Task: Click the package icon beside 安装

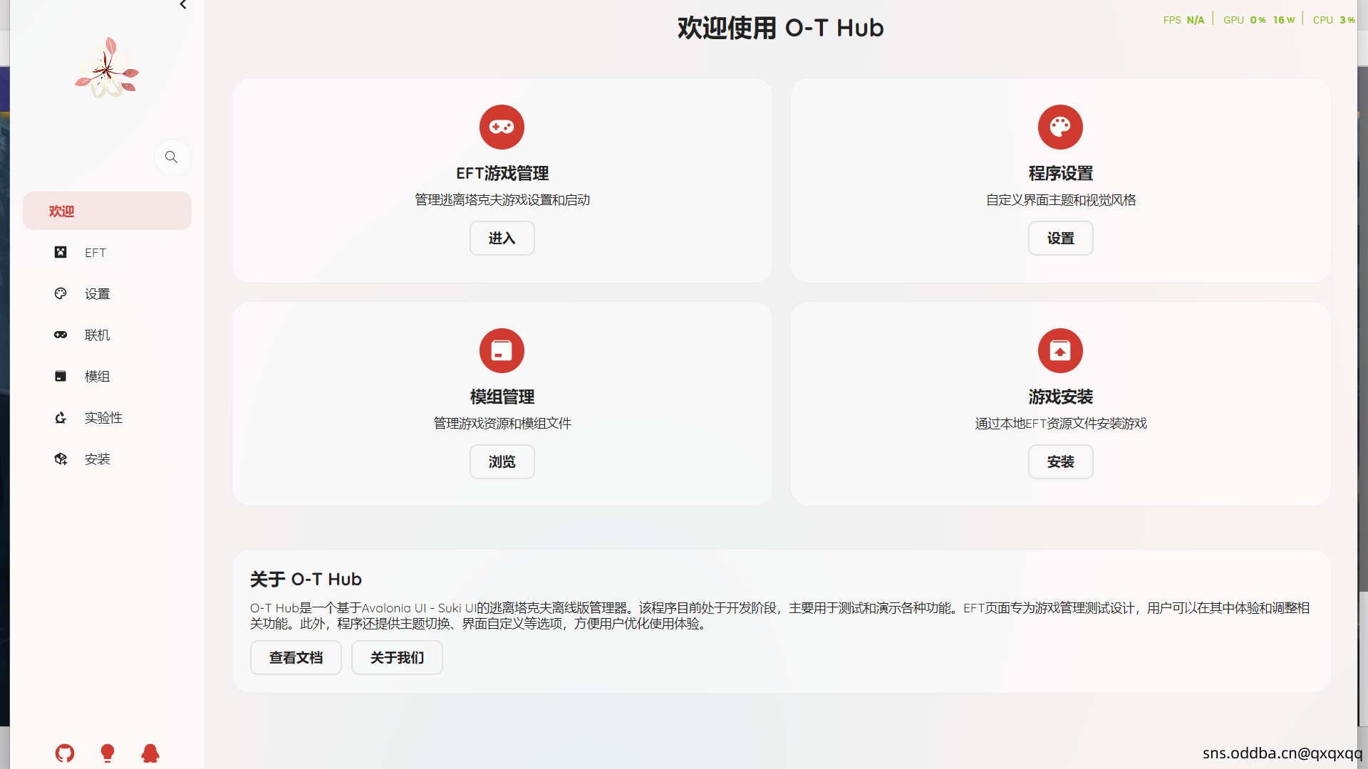Action: [x=61, y=459]
